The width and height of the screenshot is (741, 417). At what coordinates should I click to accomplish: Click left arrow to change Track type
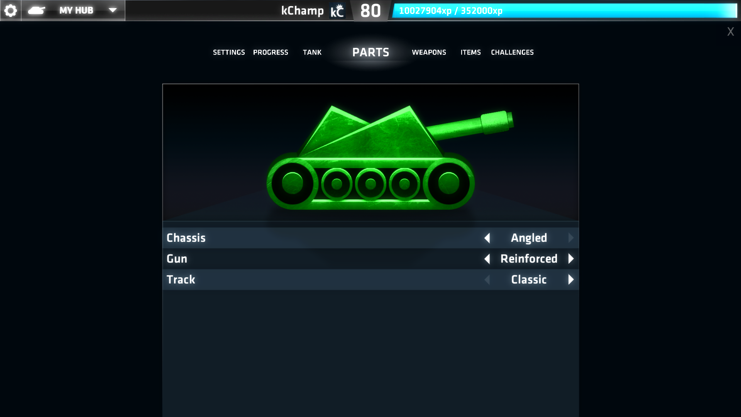tap(487, 280)
